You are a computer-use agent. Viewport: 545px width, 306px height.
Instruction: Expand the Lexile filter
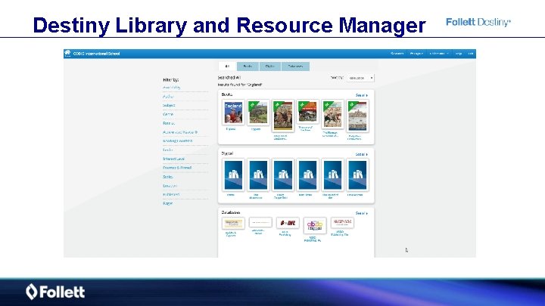(167, 150)
